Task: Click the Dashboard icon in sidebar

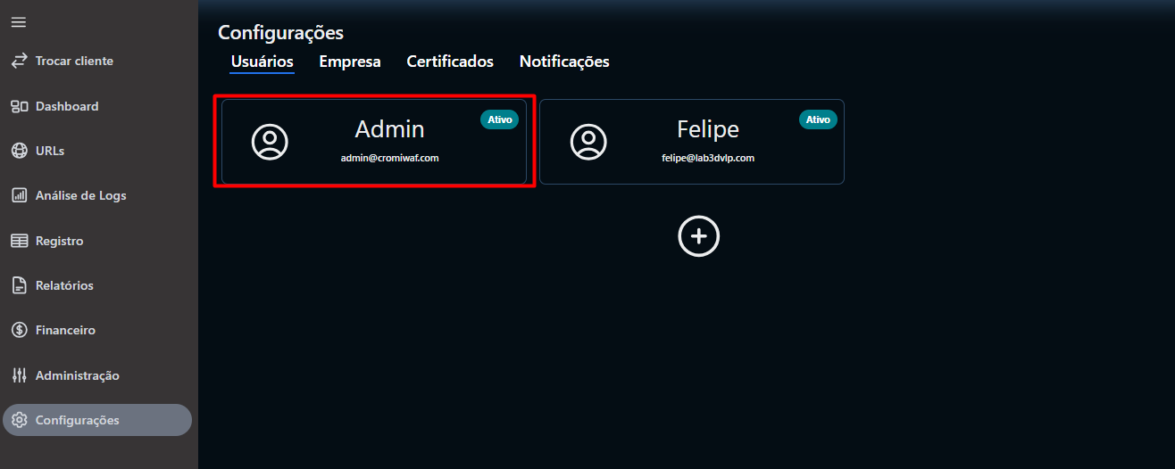Action: [19, 106]
